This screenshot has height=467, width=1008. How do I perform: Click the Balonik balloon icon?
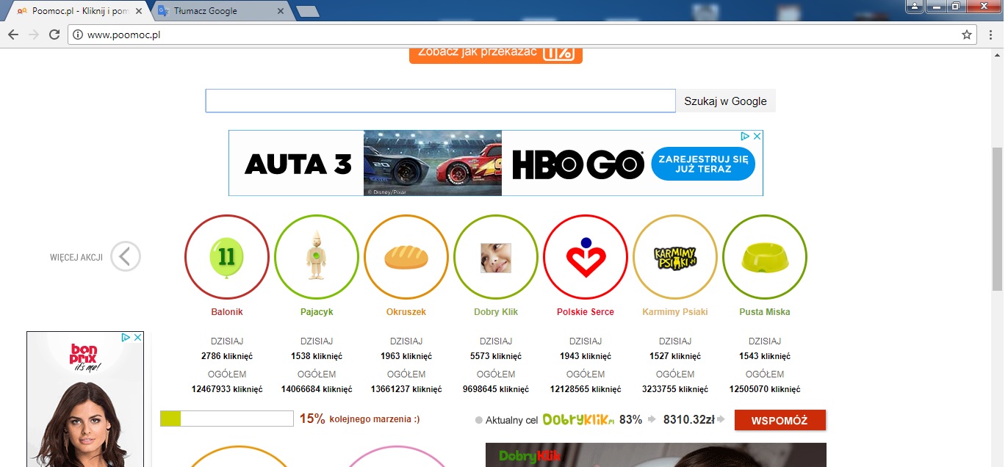pos(226,257)
